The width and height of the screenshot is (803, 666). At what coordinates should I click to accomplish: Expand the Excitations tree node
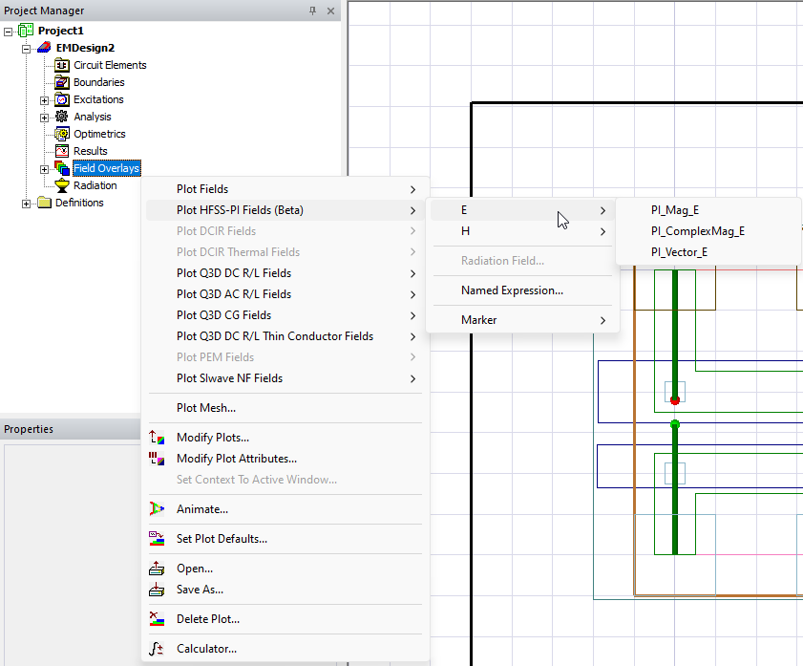pyautogui.click(x=45, y=100)
